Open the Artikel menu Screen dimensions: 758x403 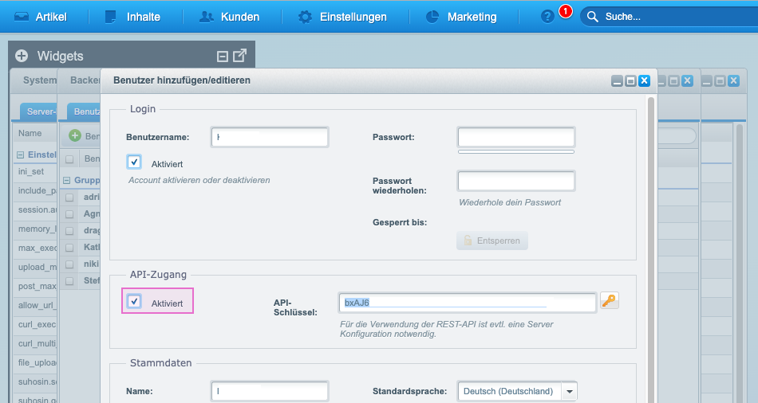pos(41,17)
